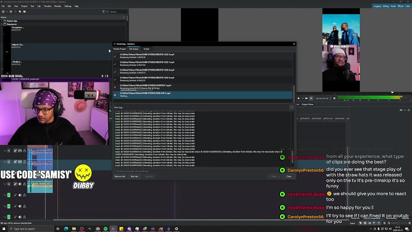Lock the V1 track
Screen dimensions: 412x232
pyautogui.click(x=24, y=162)
